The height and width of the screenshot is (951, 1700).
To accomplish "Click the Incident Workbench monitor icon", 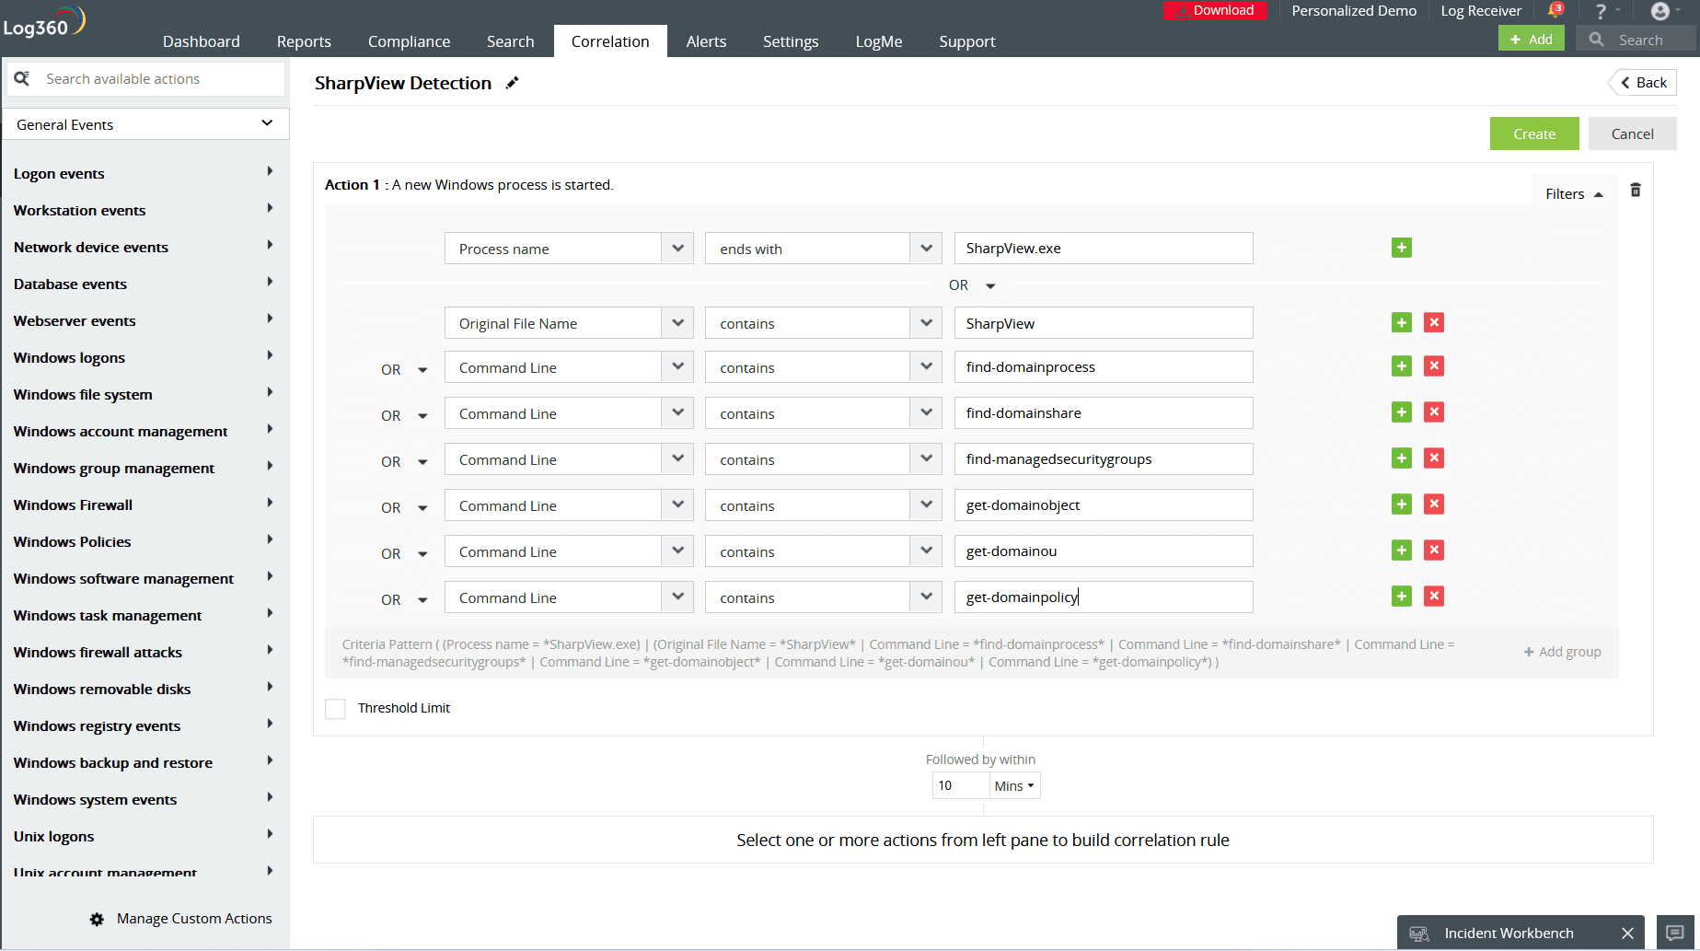I will click(x=1418, y=932).
